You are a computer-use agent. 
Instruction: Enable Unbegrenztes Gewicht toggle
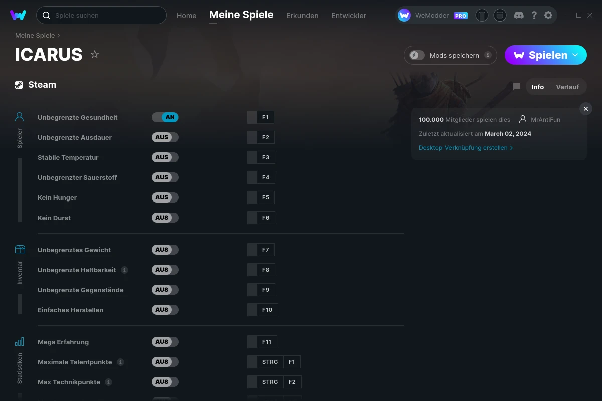tap(165, 250)
